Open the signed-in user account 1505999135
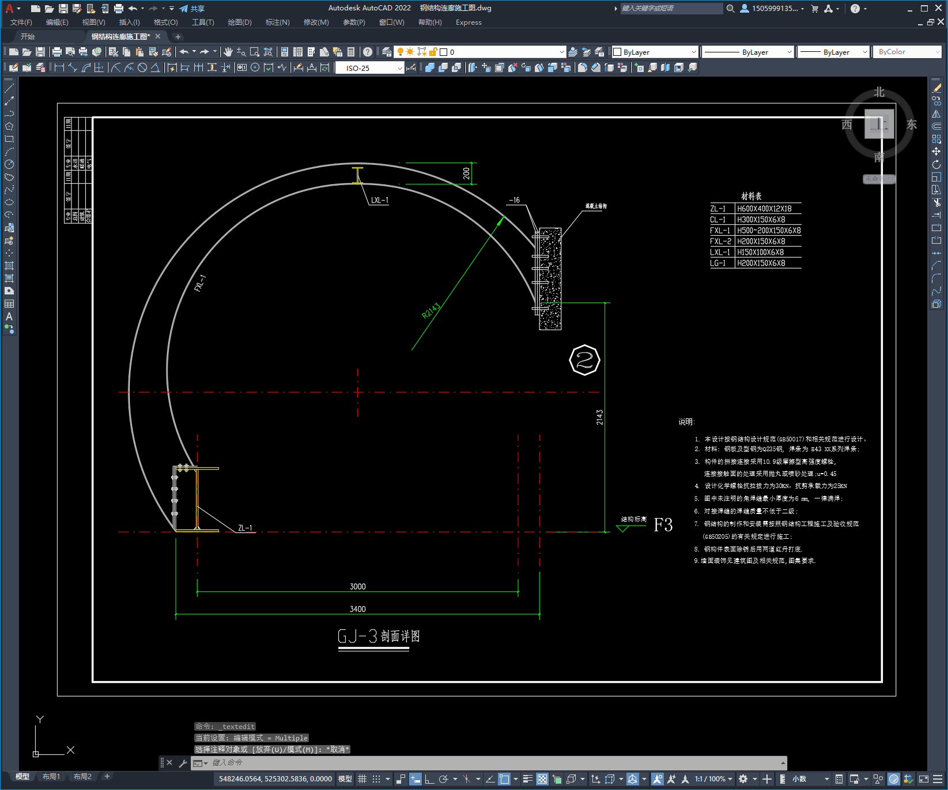This screenshot has width=948, height=790. (x=772, y=9)
